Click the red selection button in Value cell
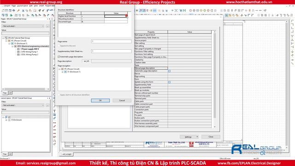Screen dimensions: 295x166 [x=126, y=16]
